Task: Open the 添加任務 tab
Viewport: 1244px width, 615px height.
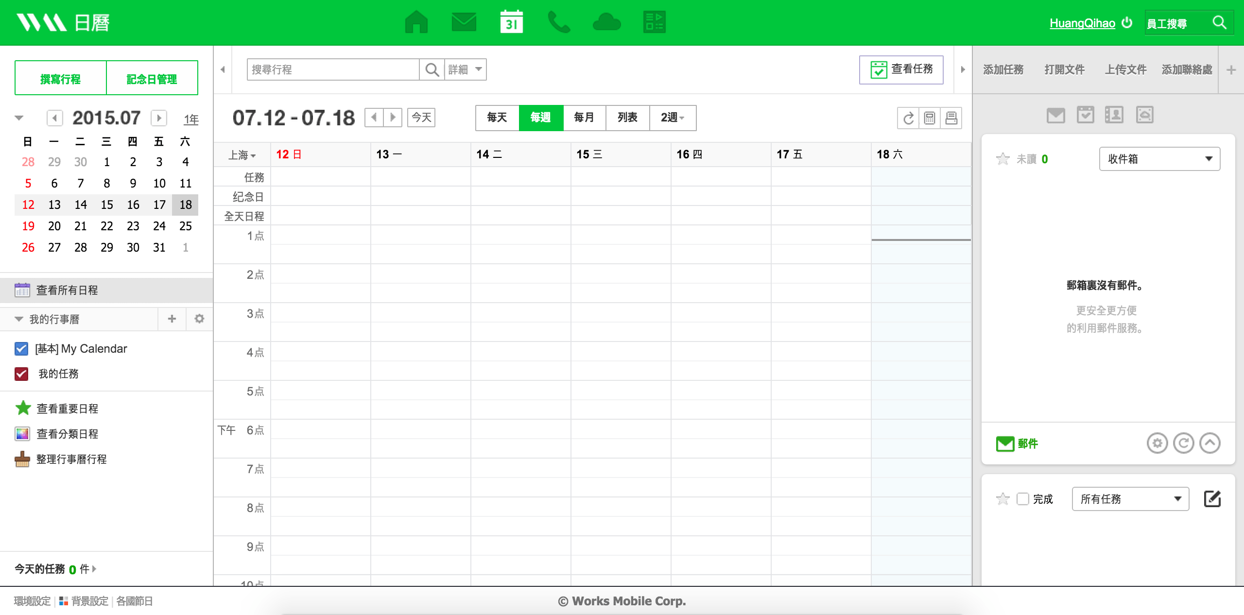Action: click(1003, 70)
